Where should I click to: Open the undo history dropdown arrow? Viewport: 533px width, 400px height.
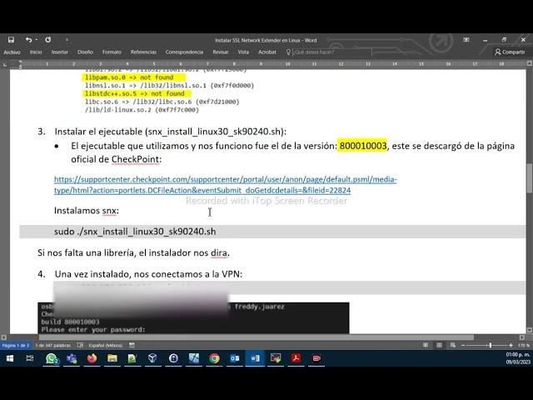click(36, 40)
